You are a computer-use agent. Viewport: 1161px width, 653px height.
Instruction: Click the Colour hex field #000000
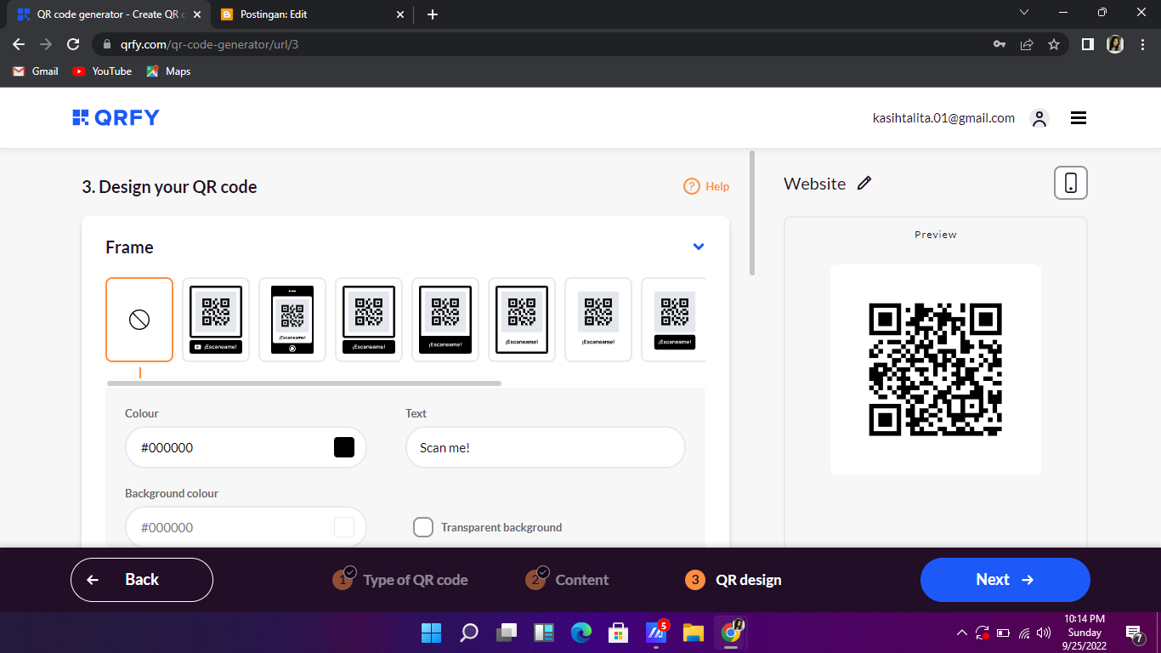[246, 447]
